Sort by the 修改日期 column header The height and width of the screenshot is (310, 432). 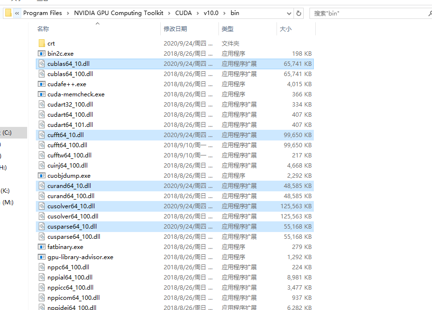point(175,29)
